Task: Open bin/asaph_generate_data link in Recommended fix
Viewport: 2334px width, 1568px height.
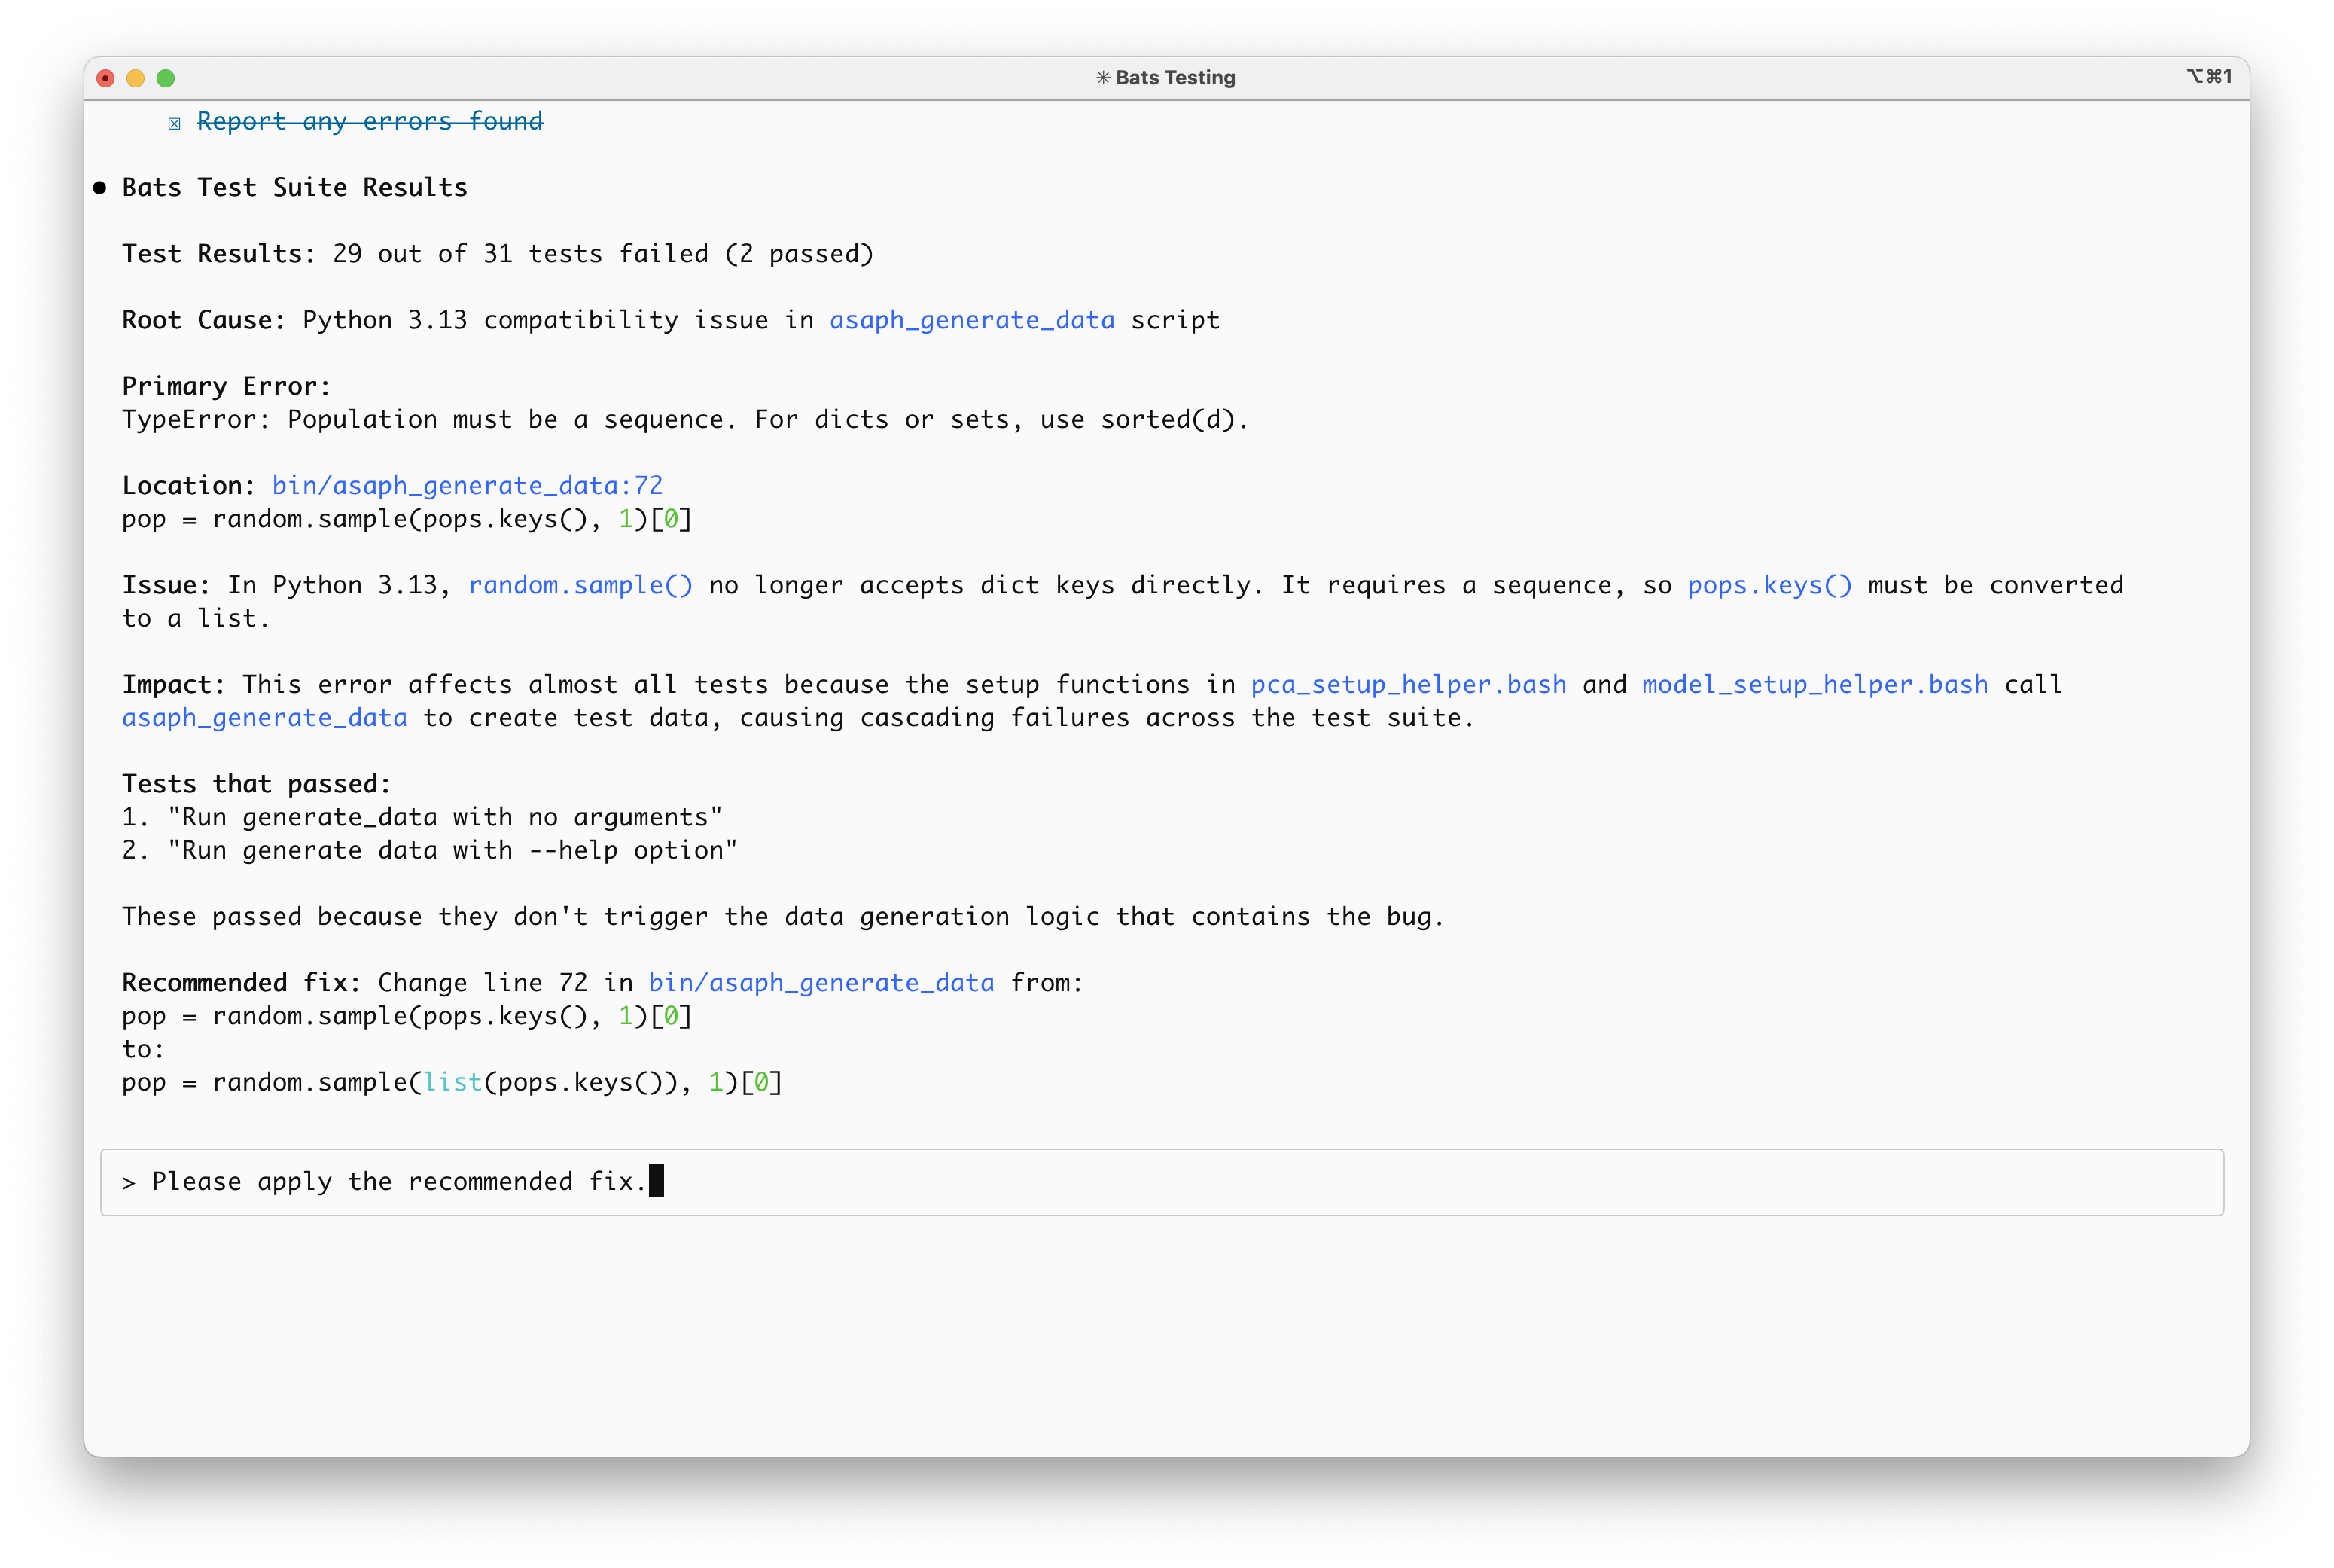Action: 821,983
